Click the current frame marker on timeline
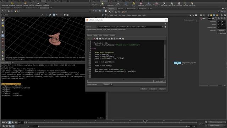This screenshot has width=227, height=128. coord(145,121)
